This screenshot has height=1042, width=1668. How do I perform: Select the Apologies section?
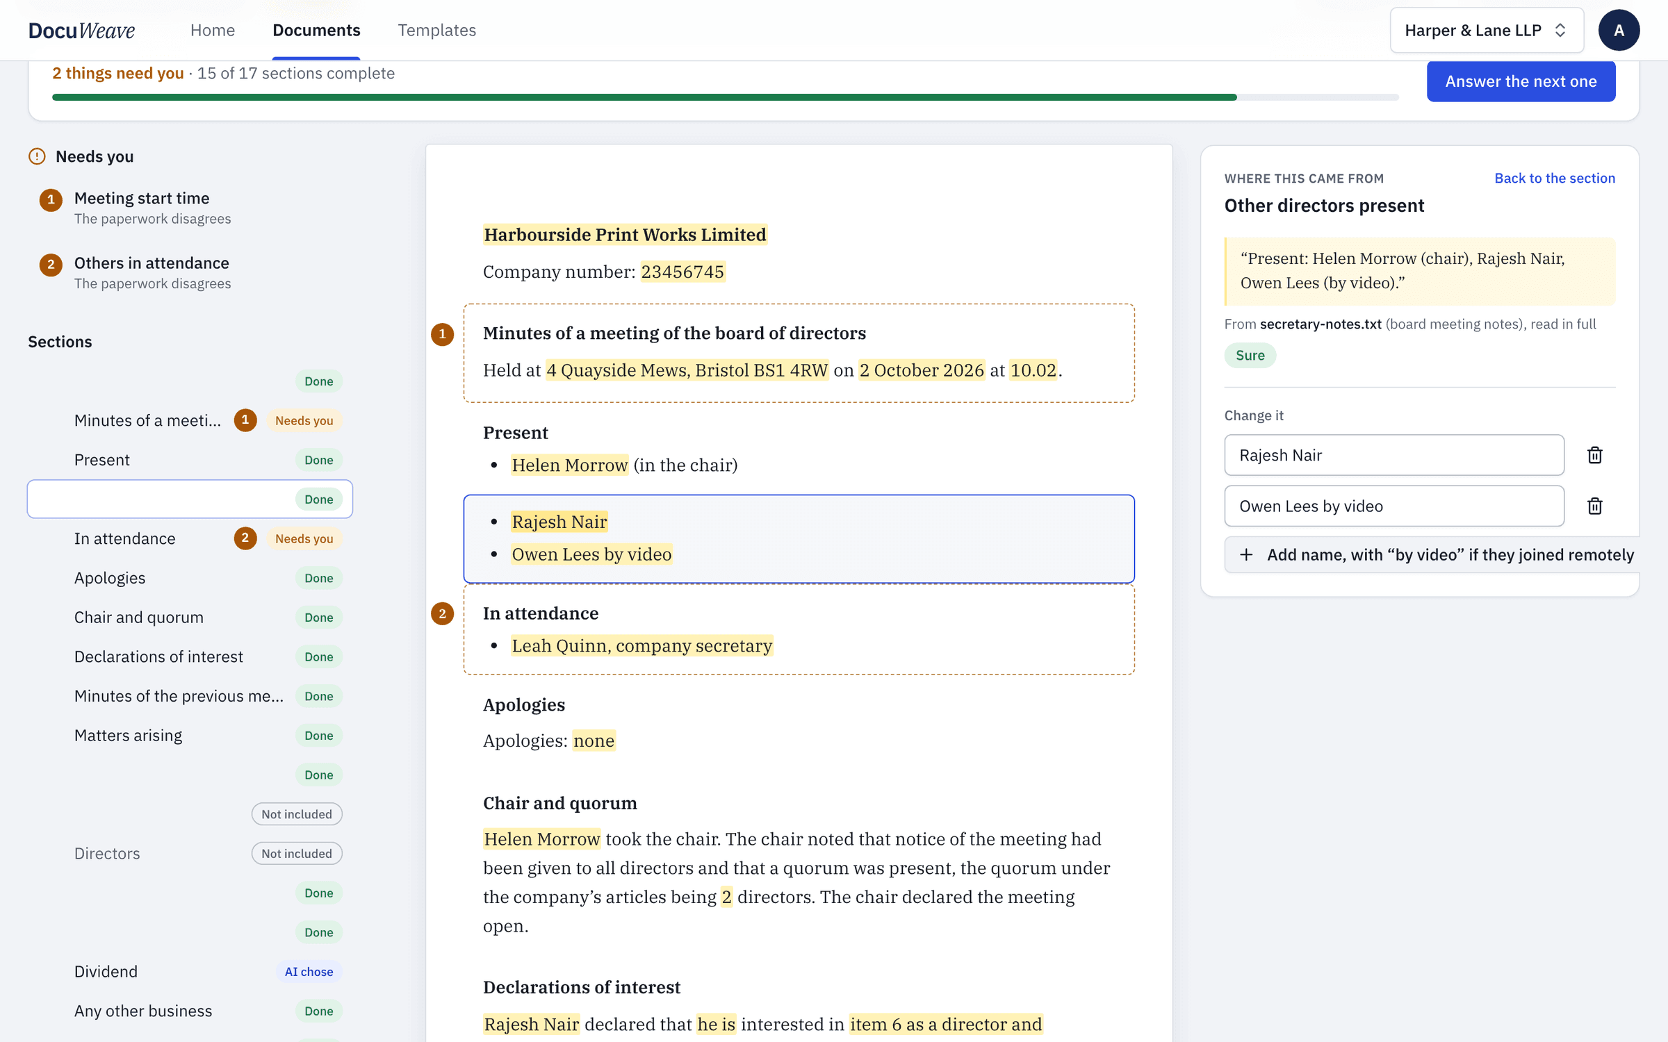pos(189,578)
